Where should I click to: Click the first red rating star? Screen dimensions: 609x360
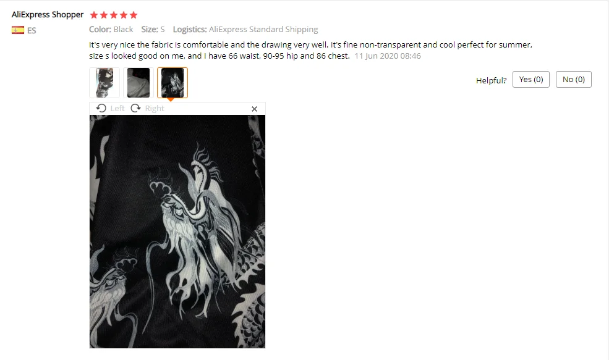click(94, 15)
